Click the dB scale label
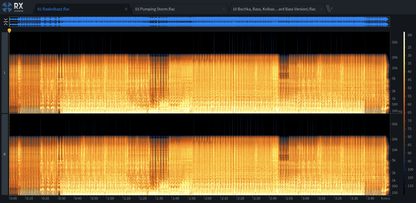 410,35
